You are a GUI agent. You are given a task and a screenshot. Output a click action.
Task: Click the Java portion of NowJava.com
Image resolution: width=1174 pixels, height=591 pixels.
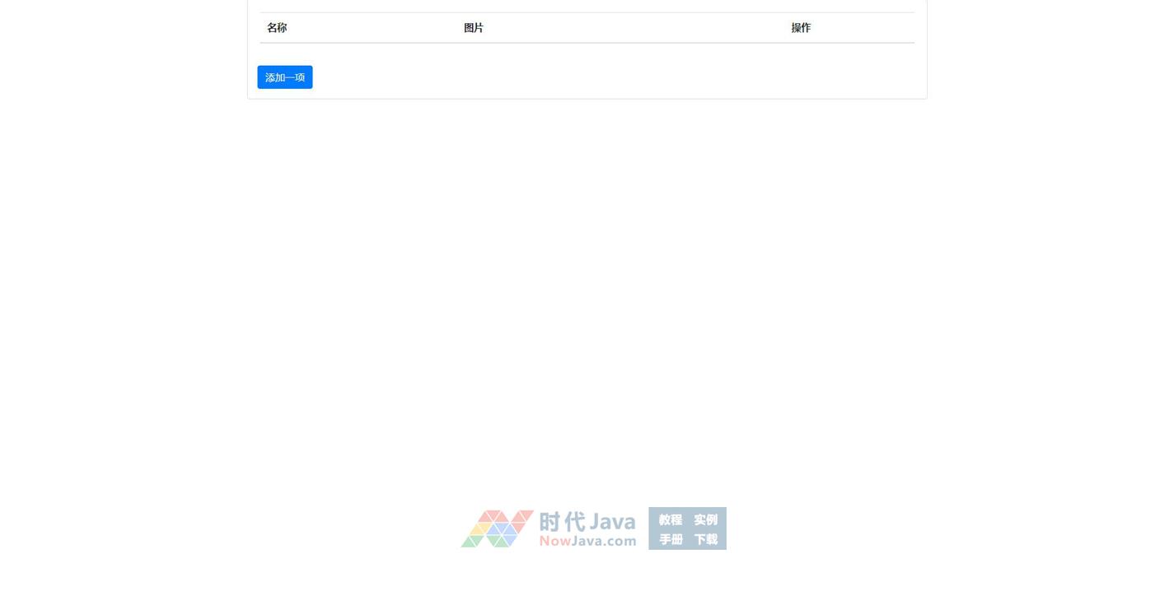[588, 541]
